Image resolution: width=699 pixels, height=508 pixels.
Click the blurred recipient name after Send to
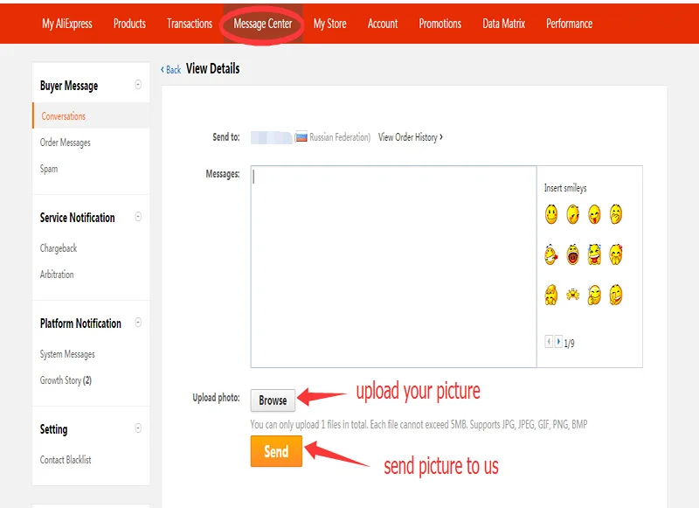pyautogui.click(x=272, y=137)
